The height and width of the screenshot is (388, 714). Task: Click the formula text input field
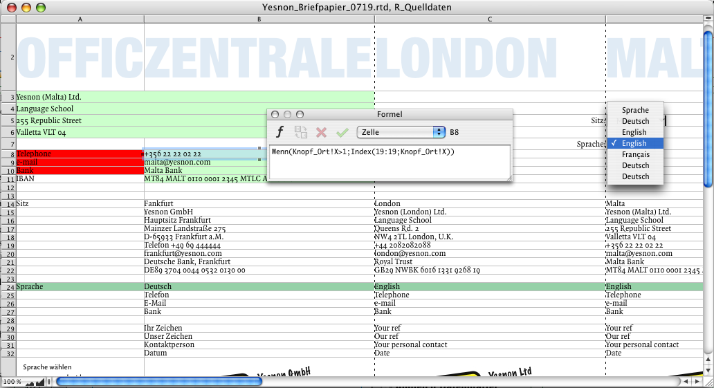(x=390, y=162)
